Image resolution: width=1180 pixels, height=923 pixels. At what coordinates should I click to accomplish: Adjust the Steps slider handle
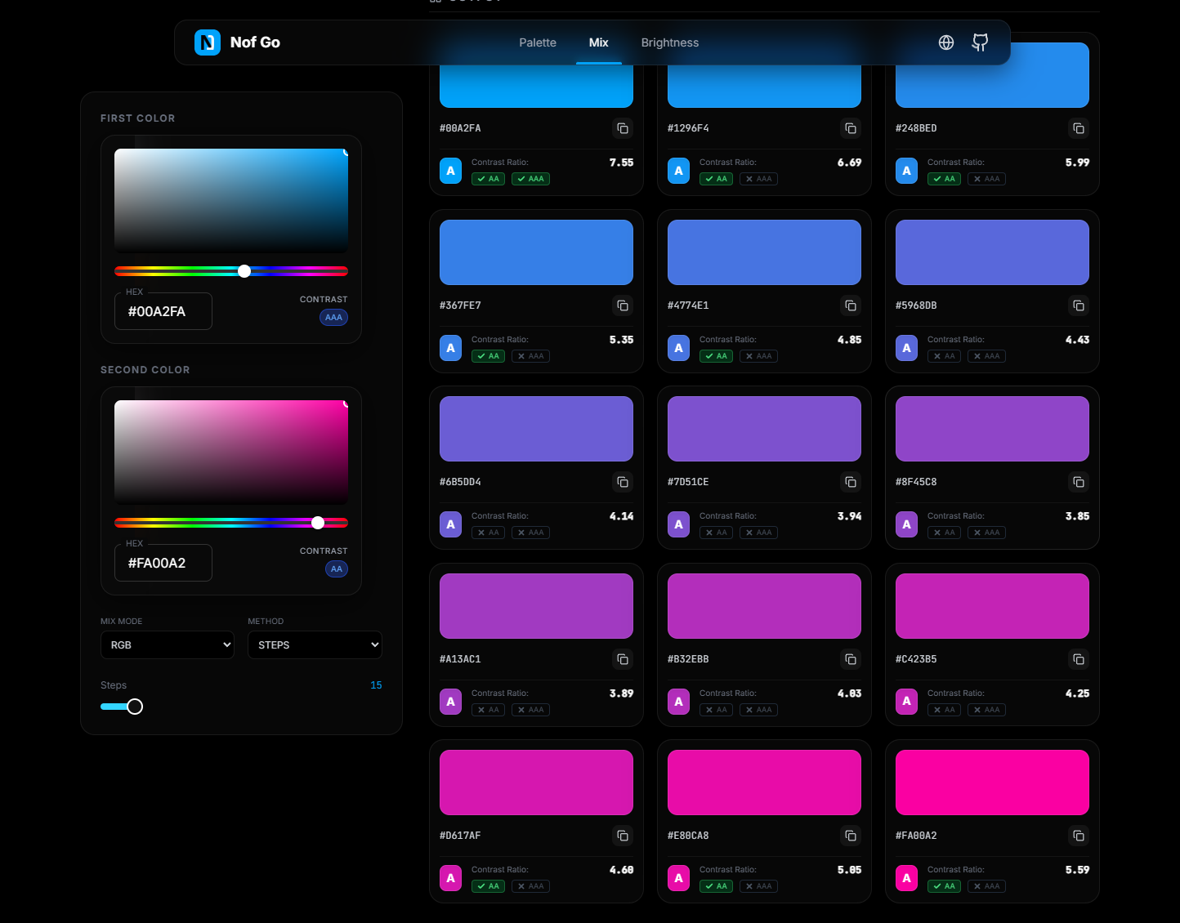point(135,706)
